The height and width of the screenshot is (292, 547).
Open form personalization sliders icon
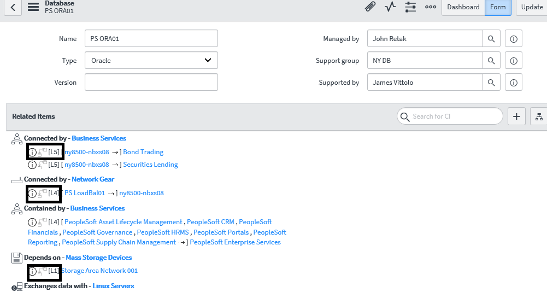tap(410, 7)
